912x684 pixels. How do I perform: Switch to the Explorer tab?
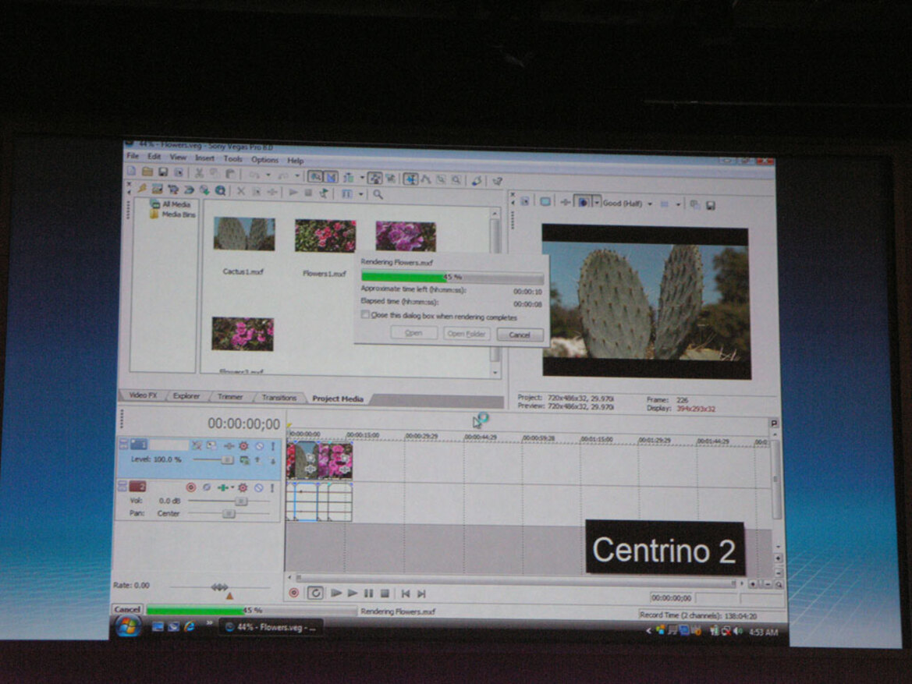pyautogui.click(x=186, y=395)
